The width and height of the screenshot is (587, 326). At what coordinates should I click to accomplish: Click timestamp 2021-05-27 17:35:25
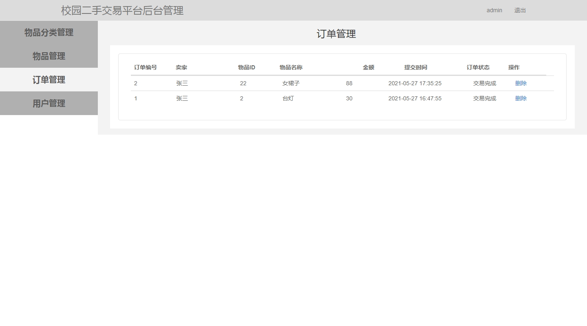coord(415,83)
